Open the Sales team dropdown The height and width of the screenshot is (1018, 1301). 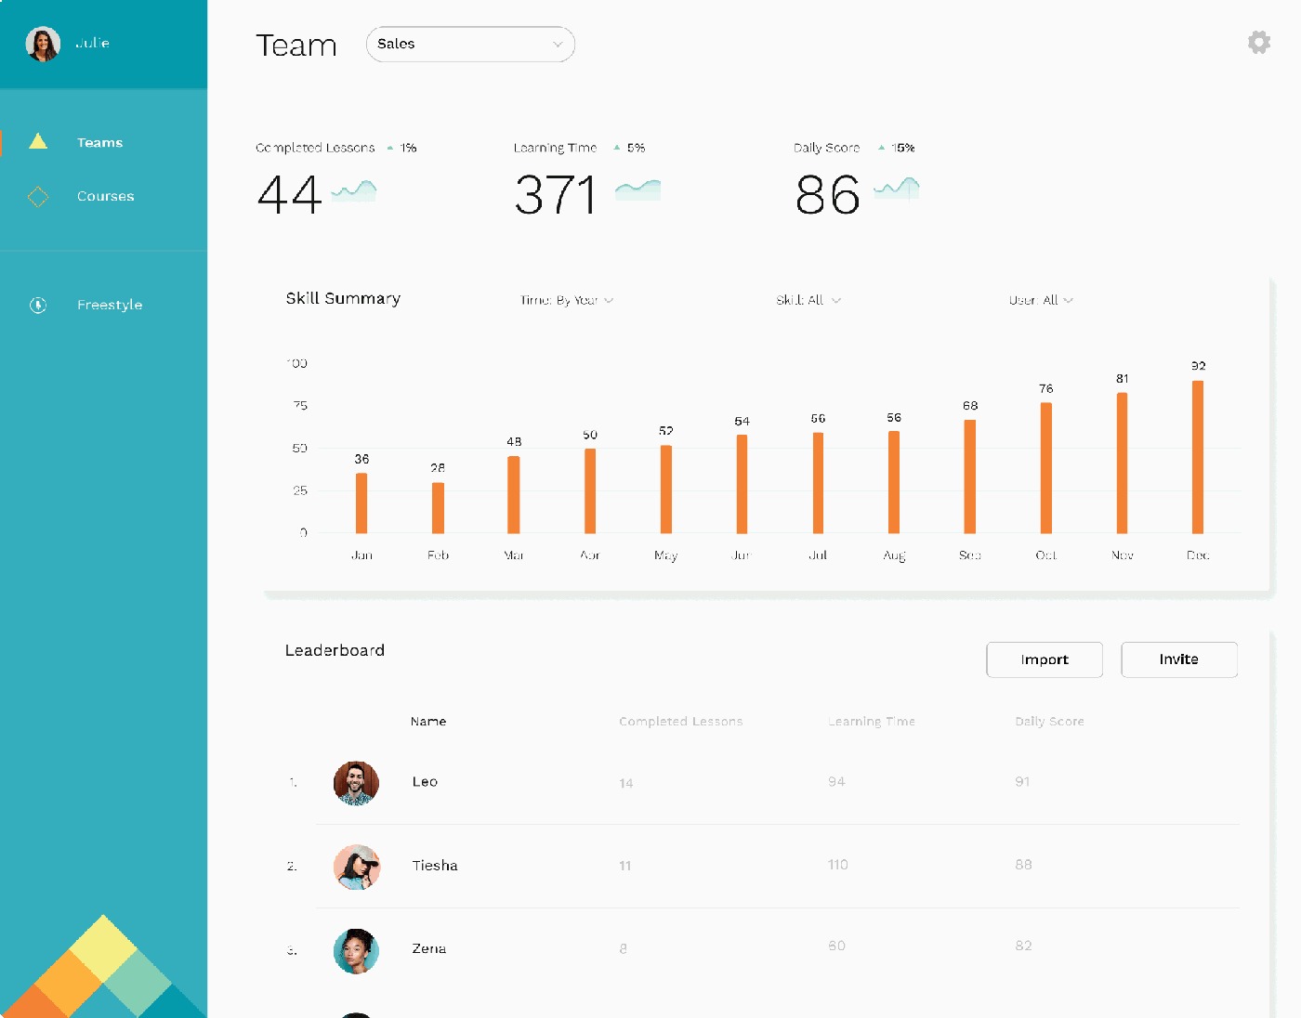pyautogui.click(x=470, y=44)
